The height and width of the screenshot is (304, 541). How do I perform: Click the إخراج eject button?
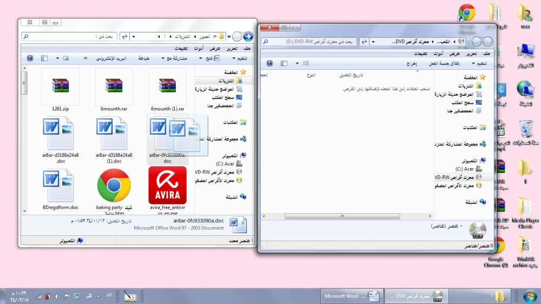click(411, 63)
